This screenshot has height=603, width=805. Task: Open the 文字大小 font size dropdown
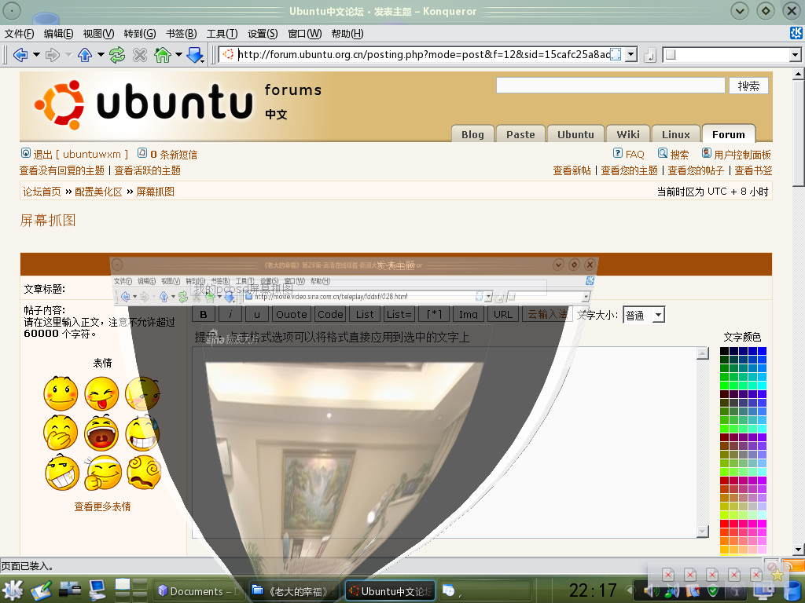tap(644, 315)
